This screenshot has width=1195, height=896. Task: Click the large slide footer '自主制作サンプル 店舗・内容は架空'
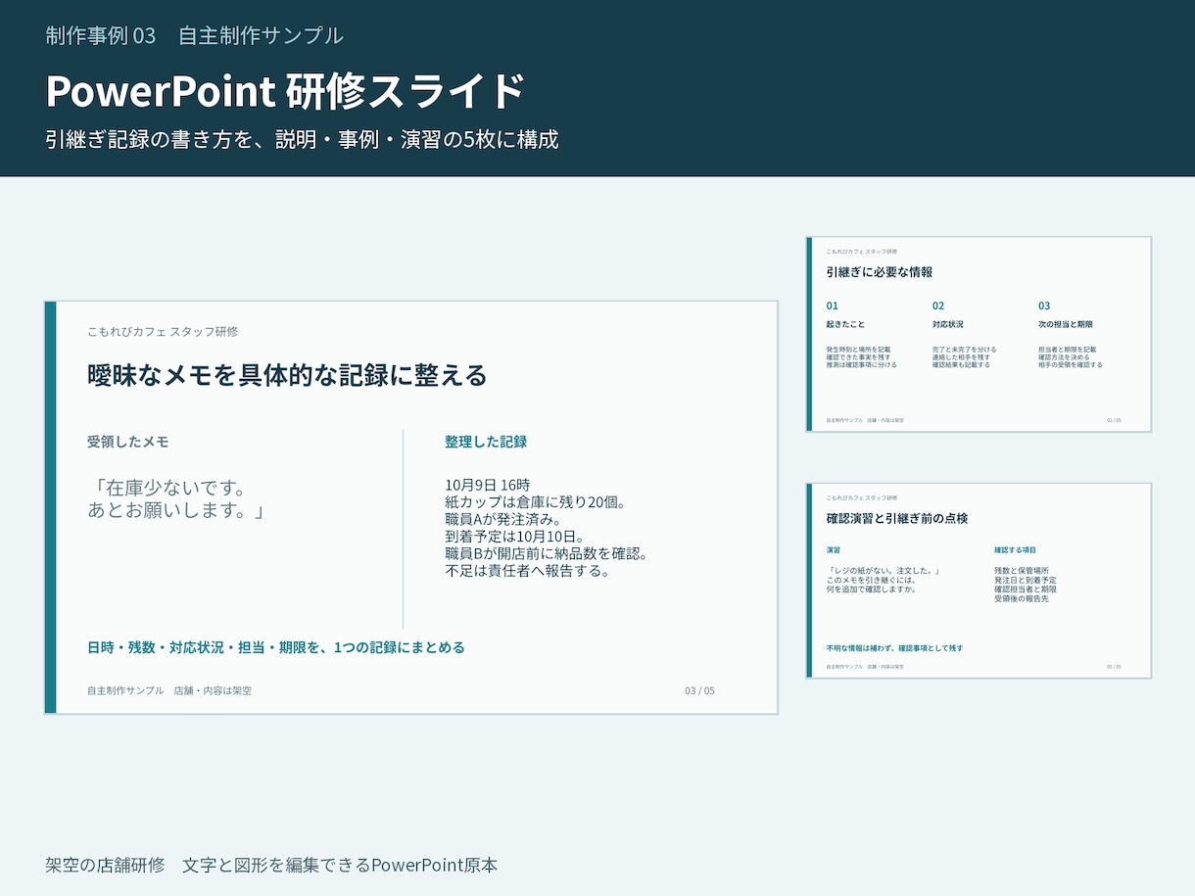169,690
